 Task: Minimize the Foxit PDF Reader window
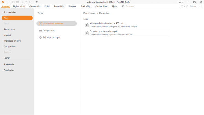(188, 2)
